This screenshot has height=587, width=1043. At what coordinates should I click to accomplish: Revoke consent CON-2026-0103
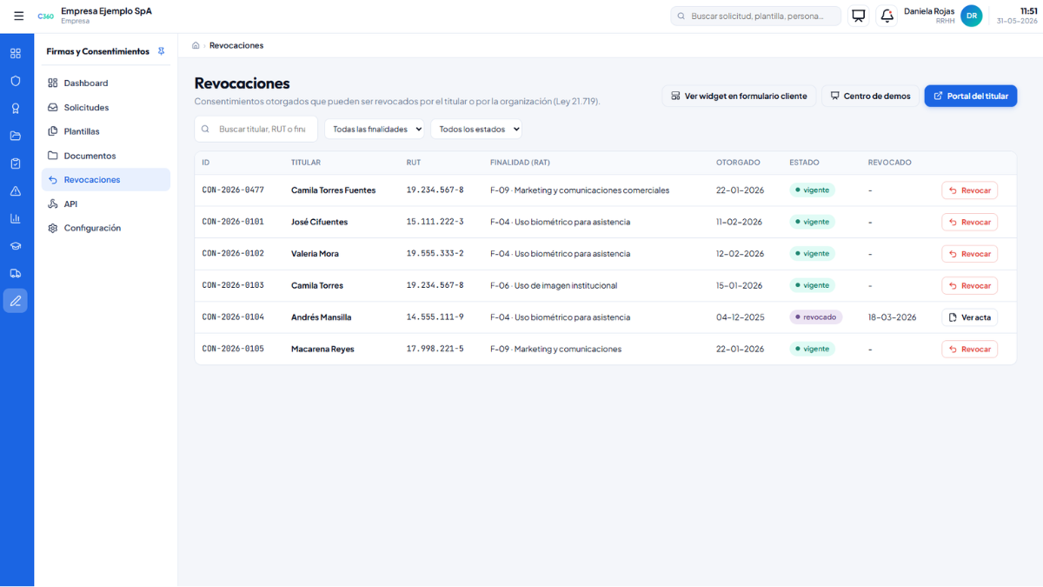click(x=969, y=285)
